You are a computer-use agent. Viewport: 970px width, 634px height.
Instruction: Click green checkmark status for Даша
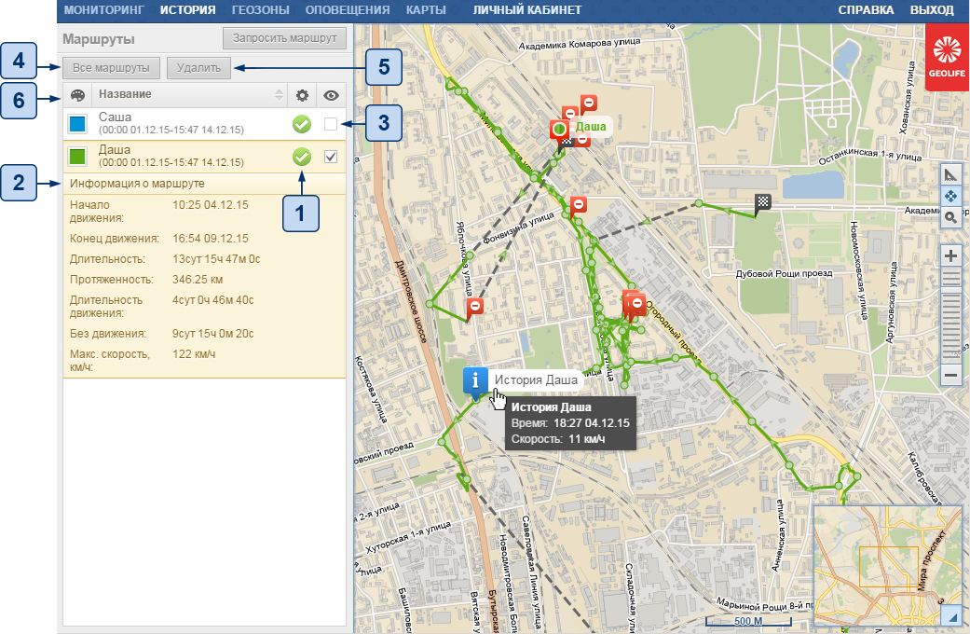(x=302, y=157)
